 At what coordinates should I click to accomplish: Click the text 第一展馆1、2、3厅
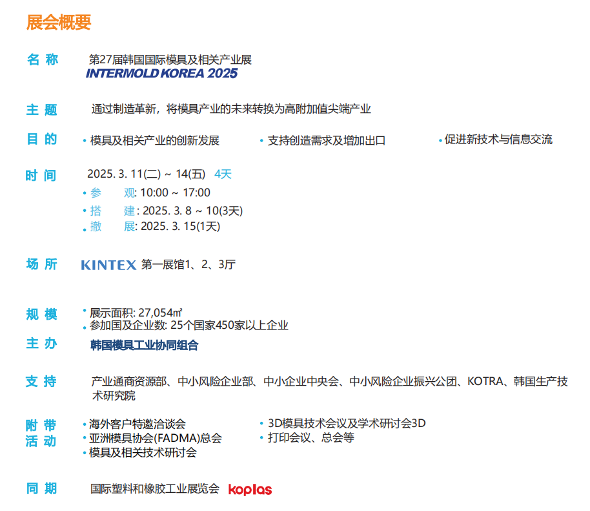(x=188, y=264)
